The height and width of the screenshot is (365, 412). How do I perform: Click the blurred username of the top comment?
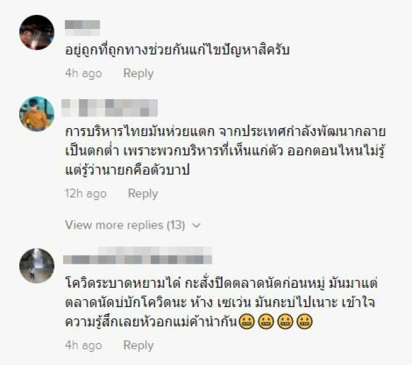tap(82, 28)
